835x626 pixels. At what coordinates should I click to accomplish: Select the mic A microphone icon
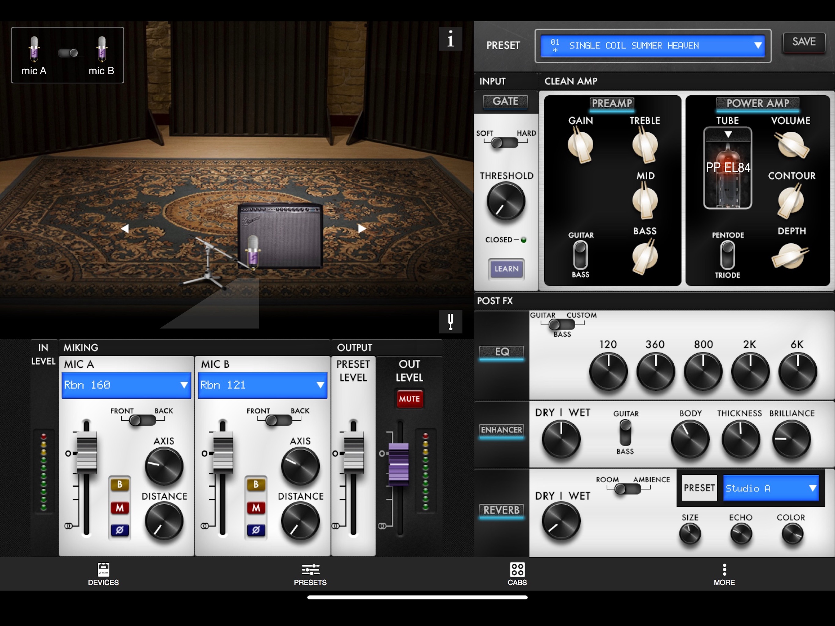coord(34,49)
